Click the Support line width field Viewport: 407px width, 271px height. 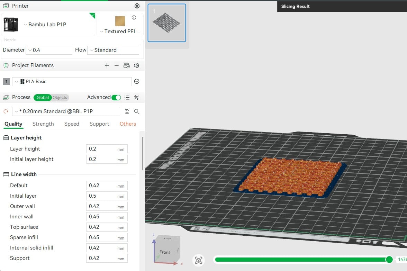[x=107, y=258]
